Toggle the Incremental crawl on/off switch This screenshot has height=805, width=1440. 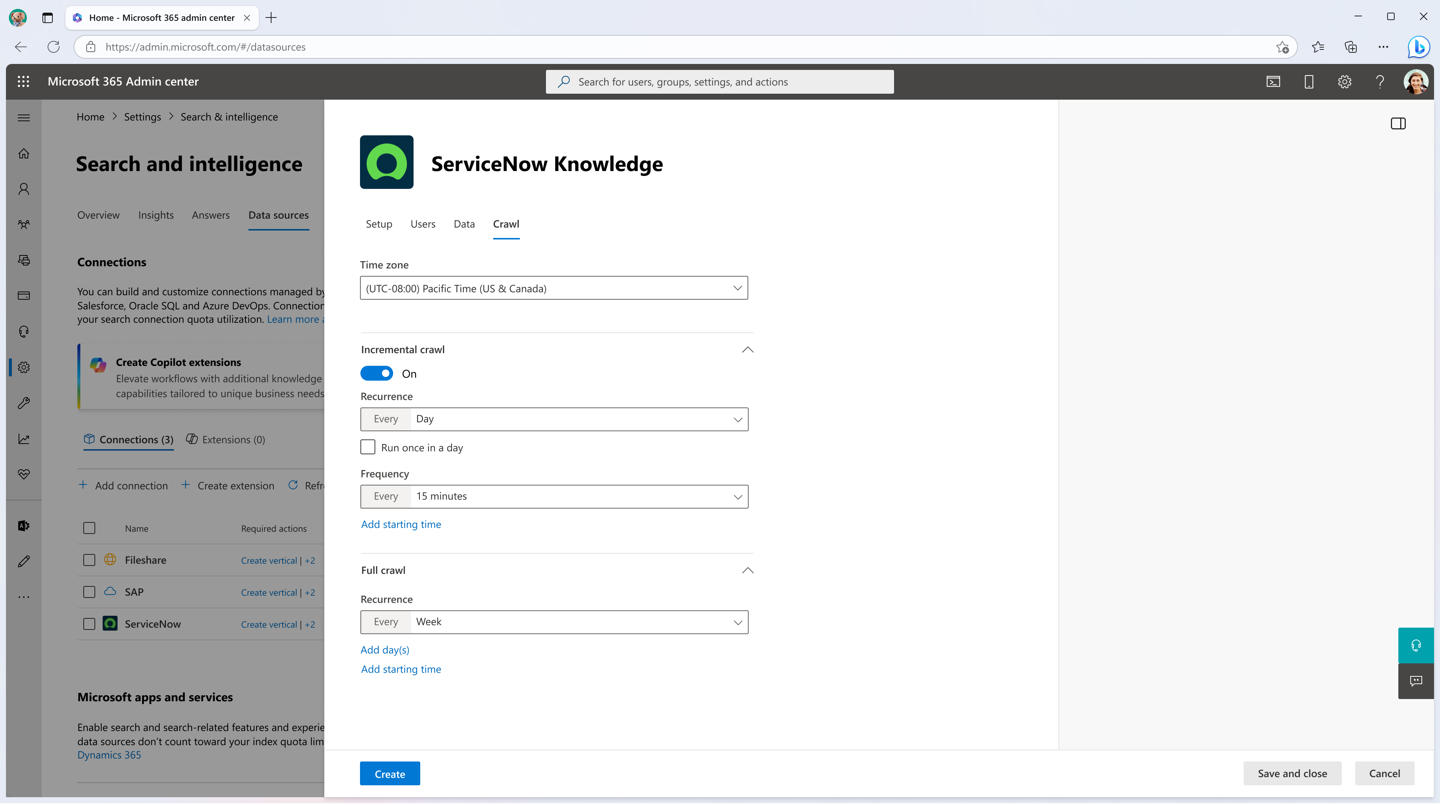tap(377, 373)
